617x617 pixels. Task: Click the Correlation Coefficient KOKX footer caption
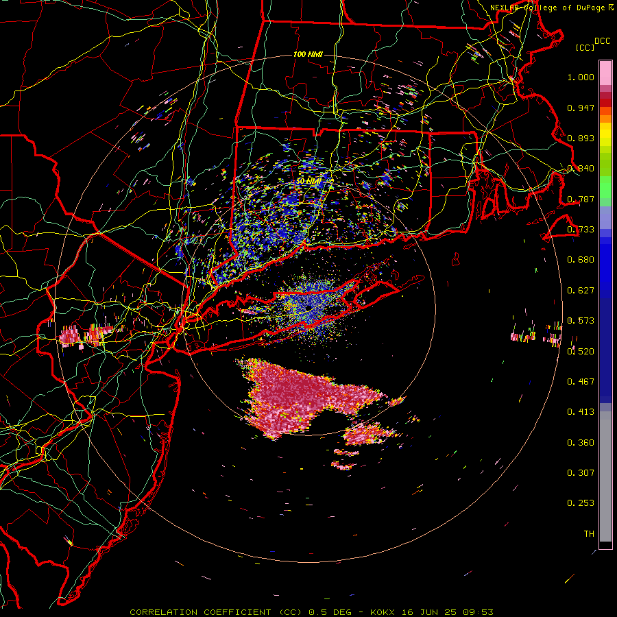tap(311, 612)
